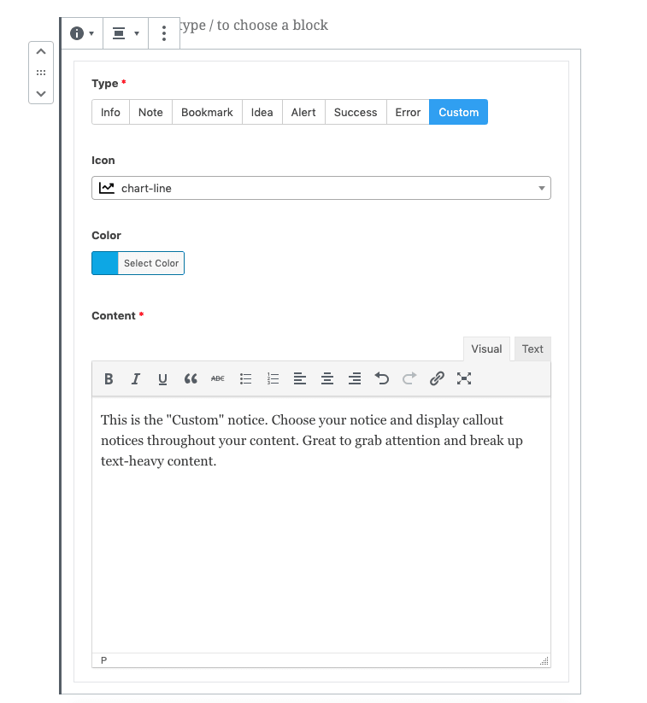Align text right
The image size is (647, 703).
coord(355,379)
